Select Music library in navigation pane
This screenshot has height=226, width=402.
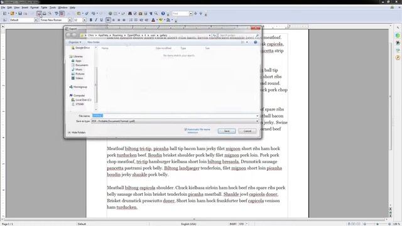[x=77, y=70]
